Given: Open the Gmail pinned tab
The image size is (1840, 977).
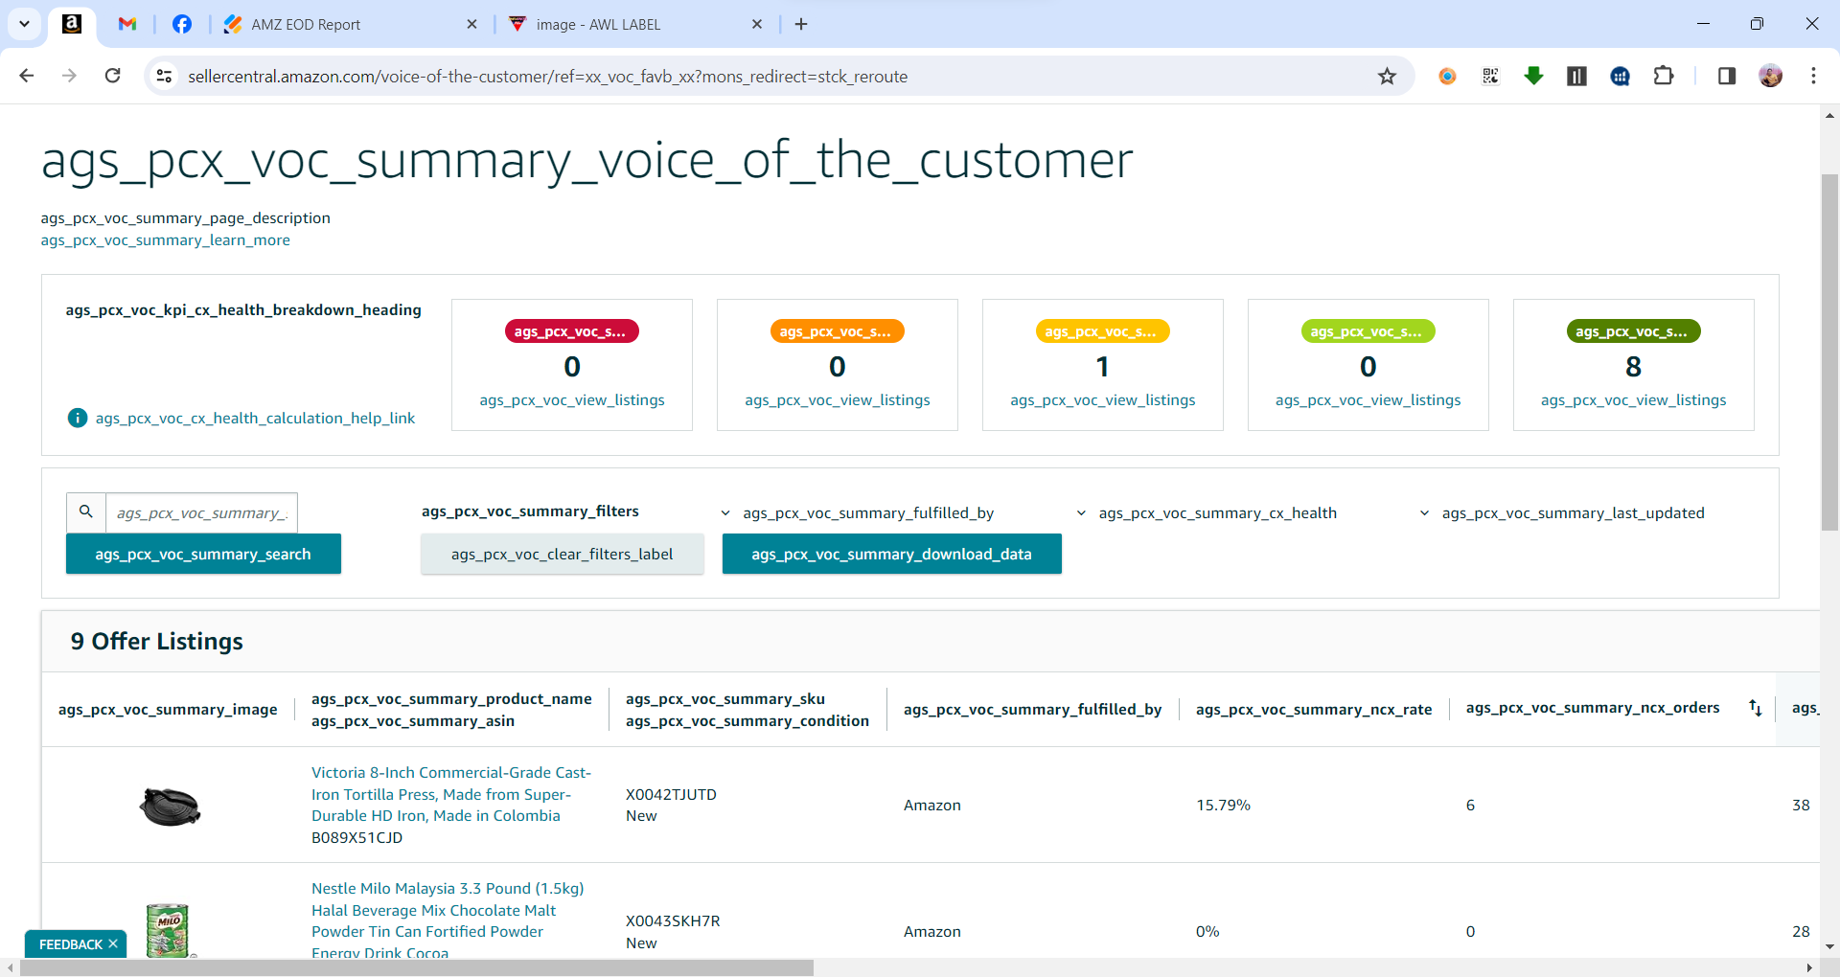Looking at the screenshot, I should point(127,24).
